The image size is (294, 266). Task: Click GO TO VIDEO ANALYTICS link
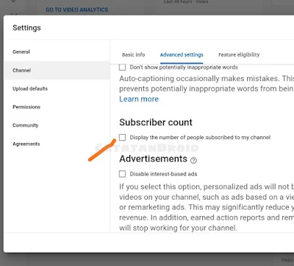tap(77, 10)
